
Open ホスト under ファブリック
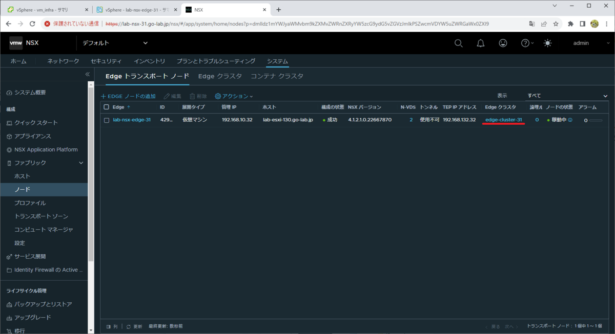tap(22, 176)
